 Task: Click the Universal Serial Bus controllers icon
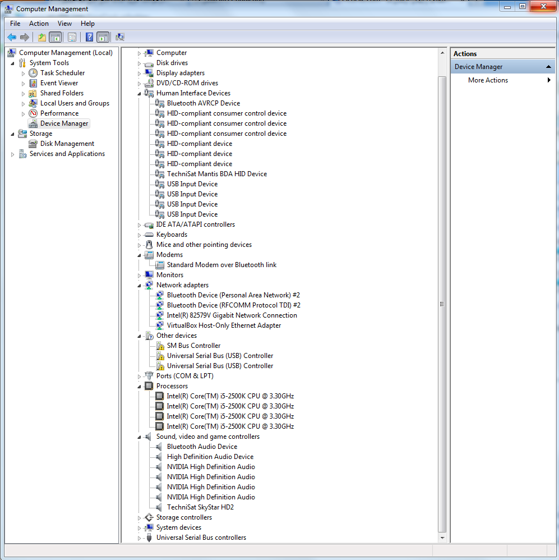[x=149, y=538]
